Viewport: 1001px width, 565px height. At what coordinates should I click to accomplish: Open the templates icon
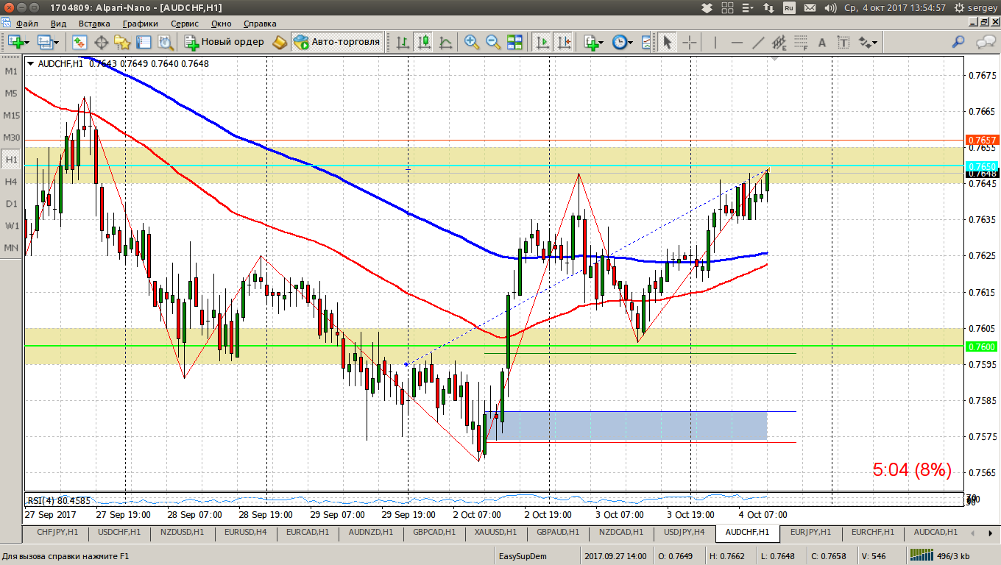point(646,42)
